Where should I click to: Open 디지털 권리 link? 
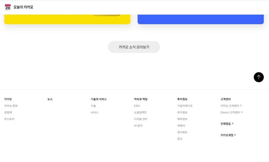tap(141, 119)
